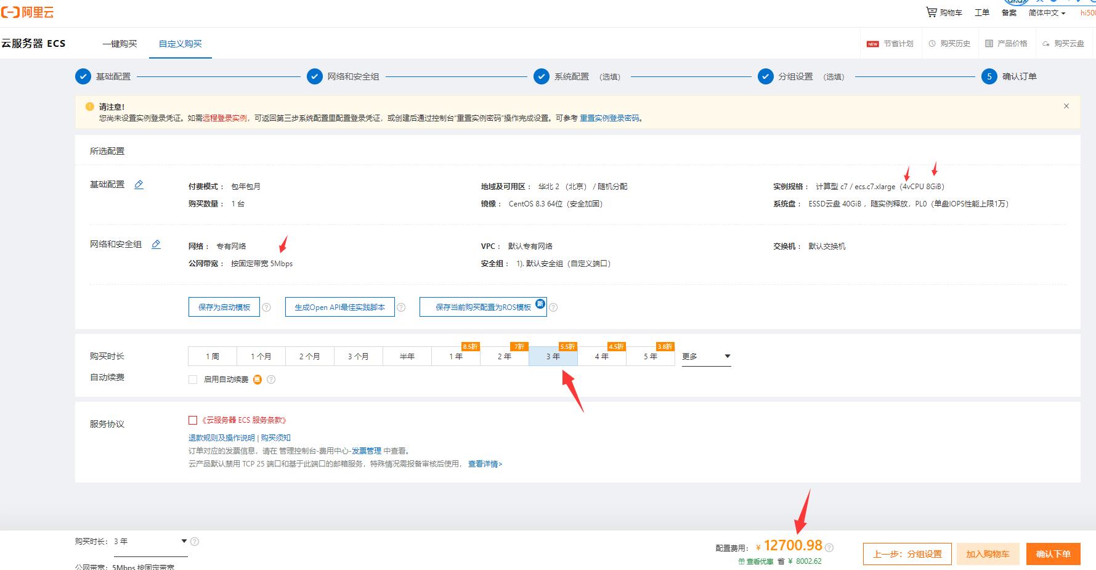Click the edit pencil beside 基础配置
1096x570 pixels.
[x=139, y=184]
